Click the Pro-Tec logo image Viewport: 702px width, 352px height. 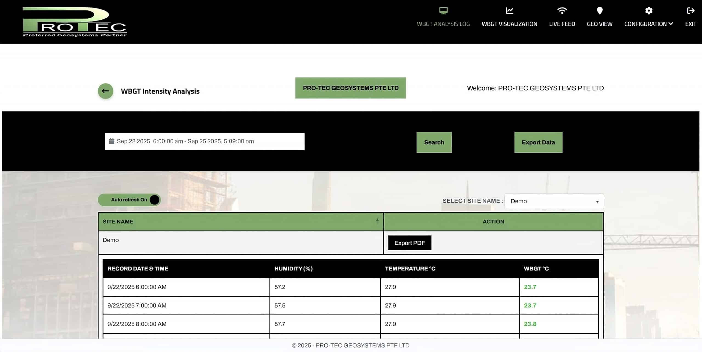[x=75, y=22]
